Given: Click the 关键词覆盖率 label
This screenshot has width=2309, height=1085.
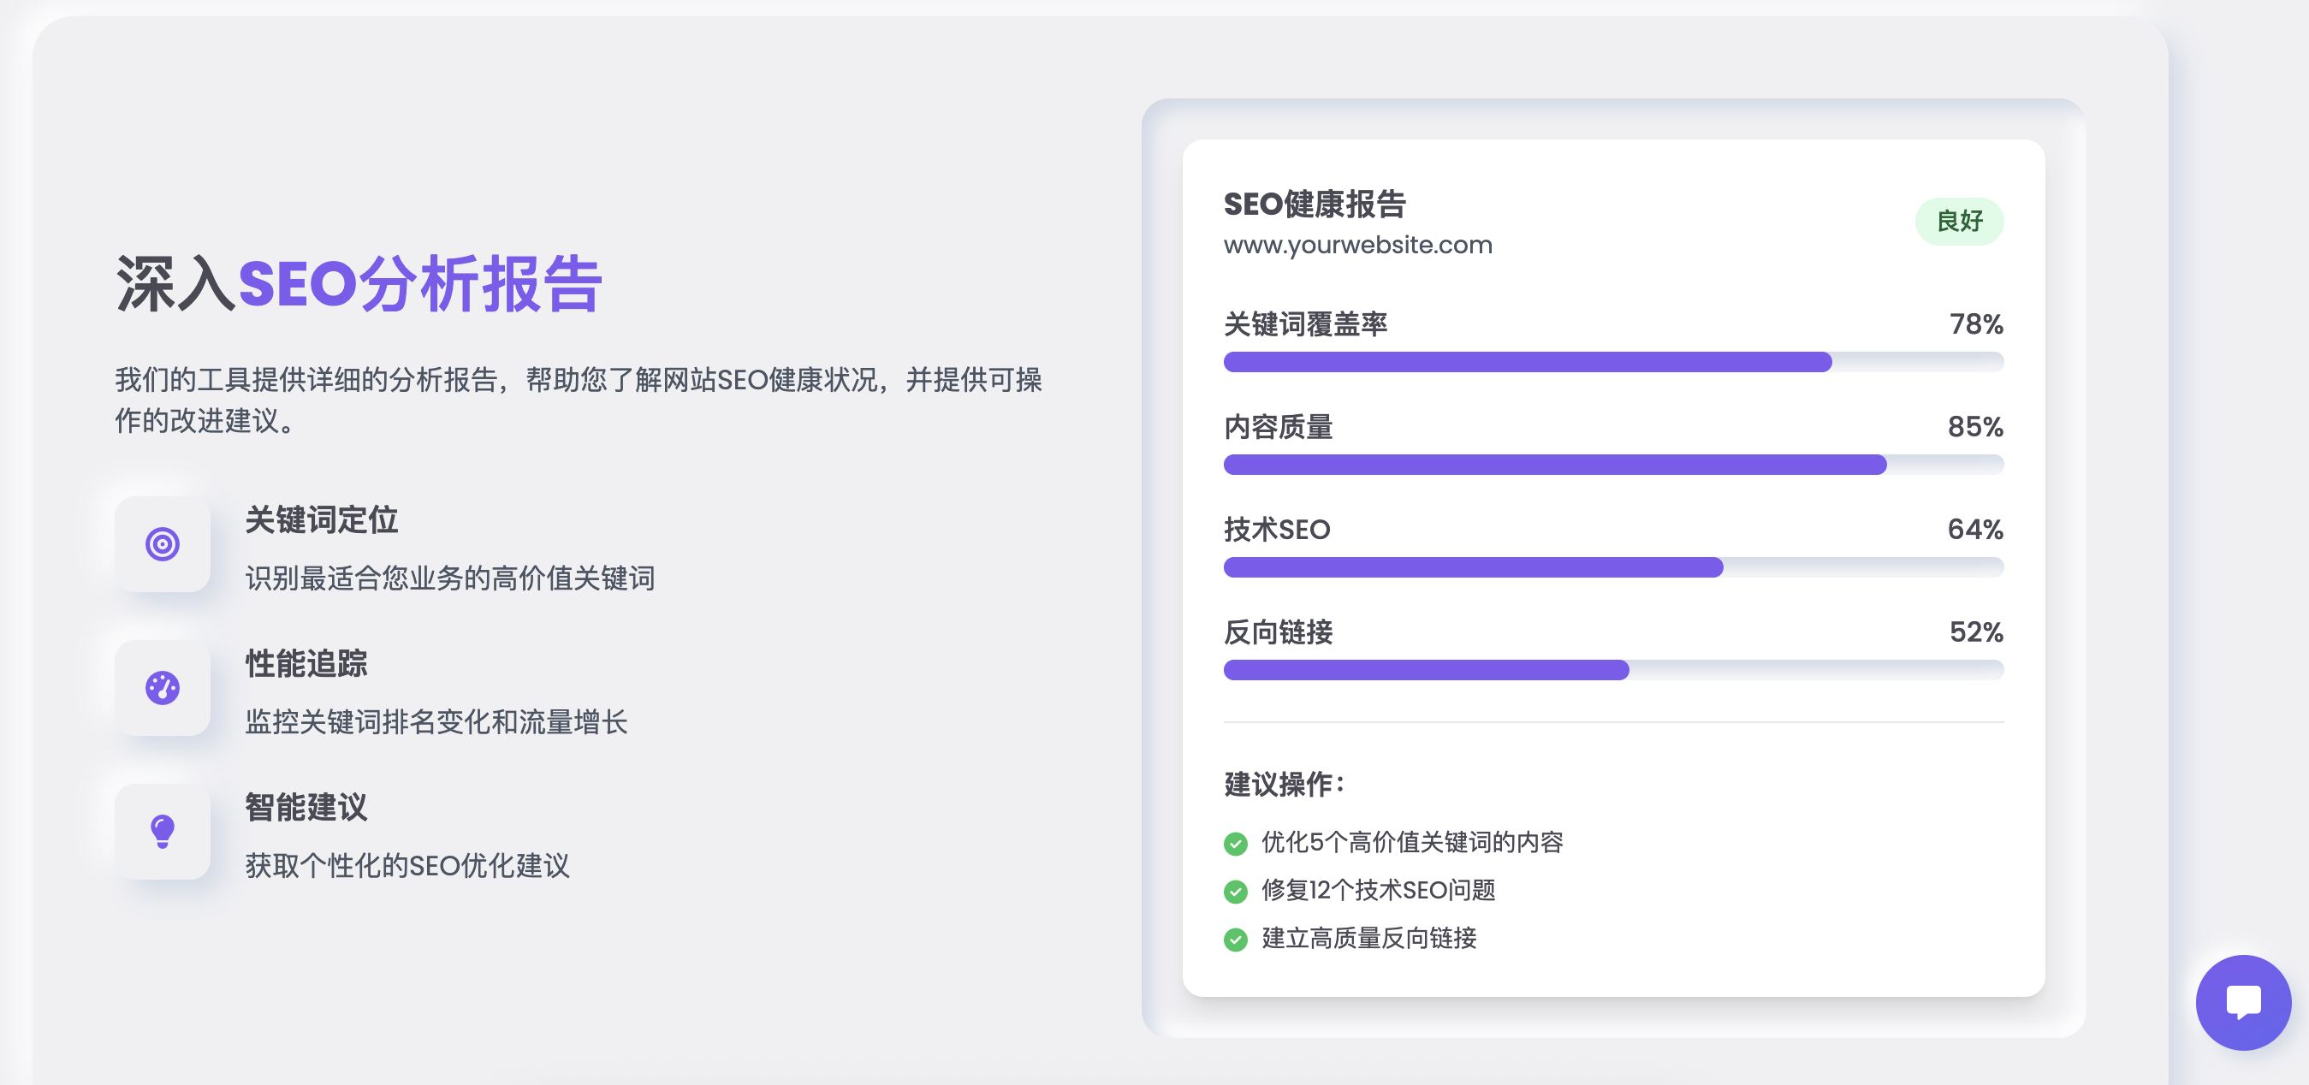Looking at the screenshot, I should [1305, 323].
